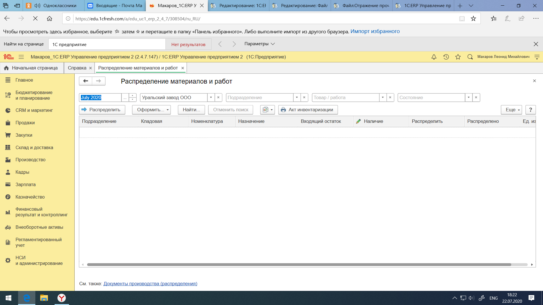543x305 pixels.
Task: Open the Еще menu
Action: pos(511,110)
